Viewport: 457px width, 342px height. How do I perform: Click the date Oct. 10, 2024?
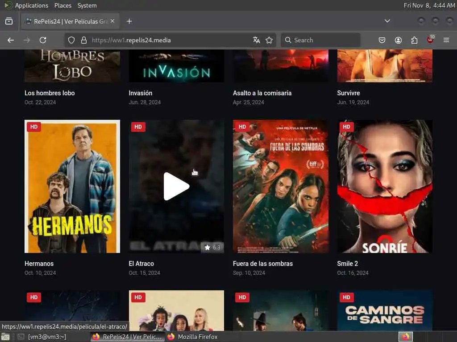[x=40, y=273]
